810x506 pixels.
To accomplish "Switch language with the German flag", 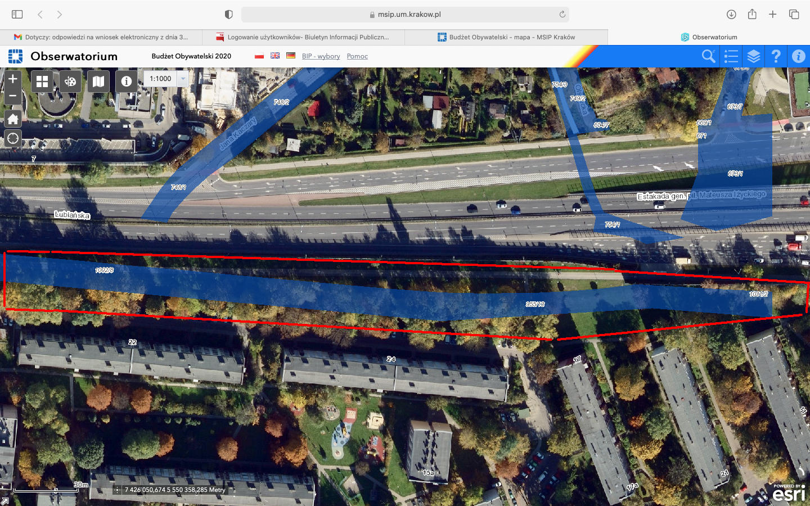I will point(291,56).
